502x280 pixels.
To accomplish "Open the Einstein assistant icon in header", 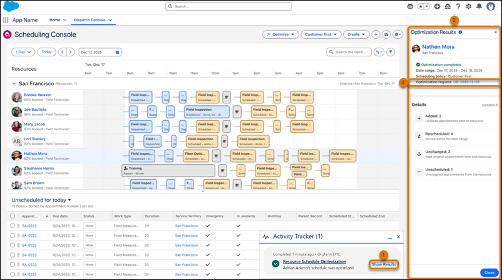I will coord(410,6).
